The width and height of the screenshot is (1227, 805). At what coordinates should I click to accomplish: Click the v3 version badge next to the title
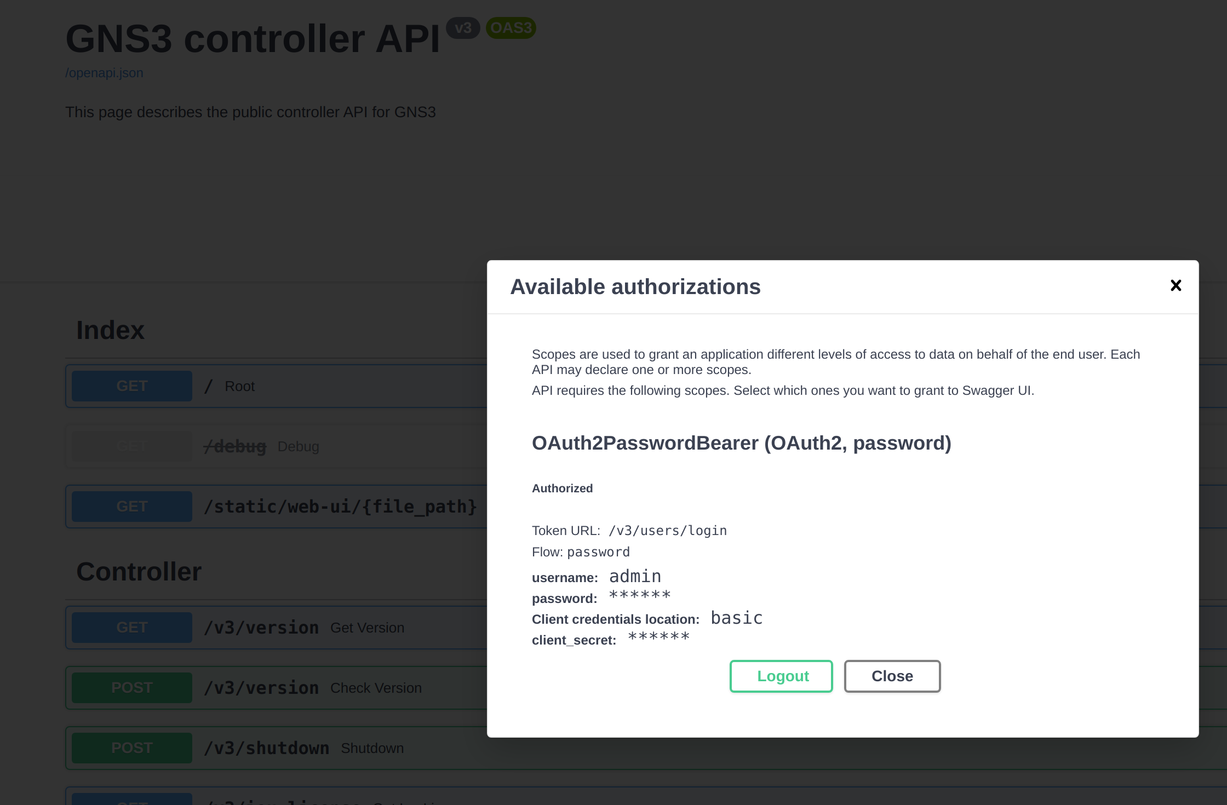coord(463,27)
